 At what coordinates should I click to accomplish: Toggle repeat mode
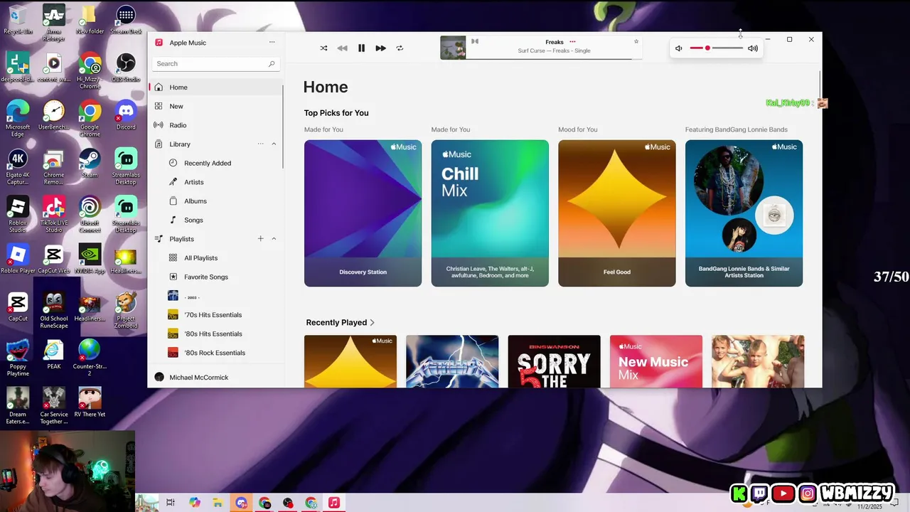pos(400,48)
